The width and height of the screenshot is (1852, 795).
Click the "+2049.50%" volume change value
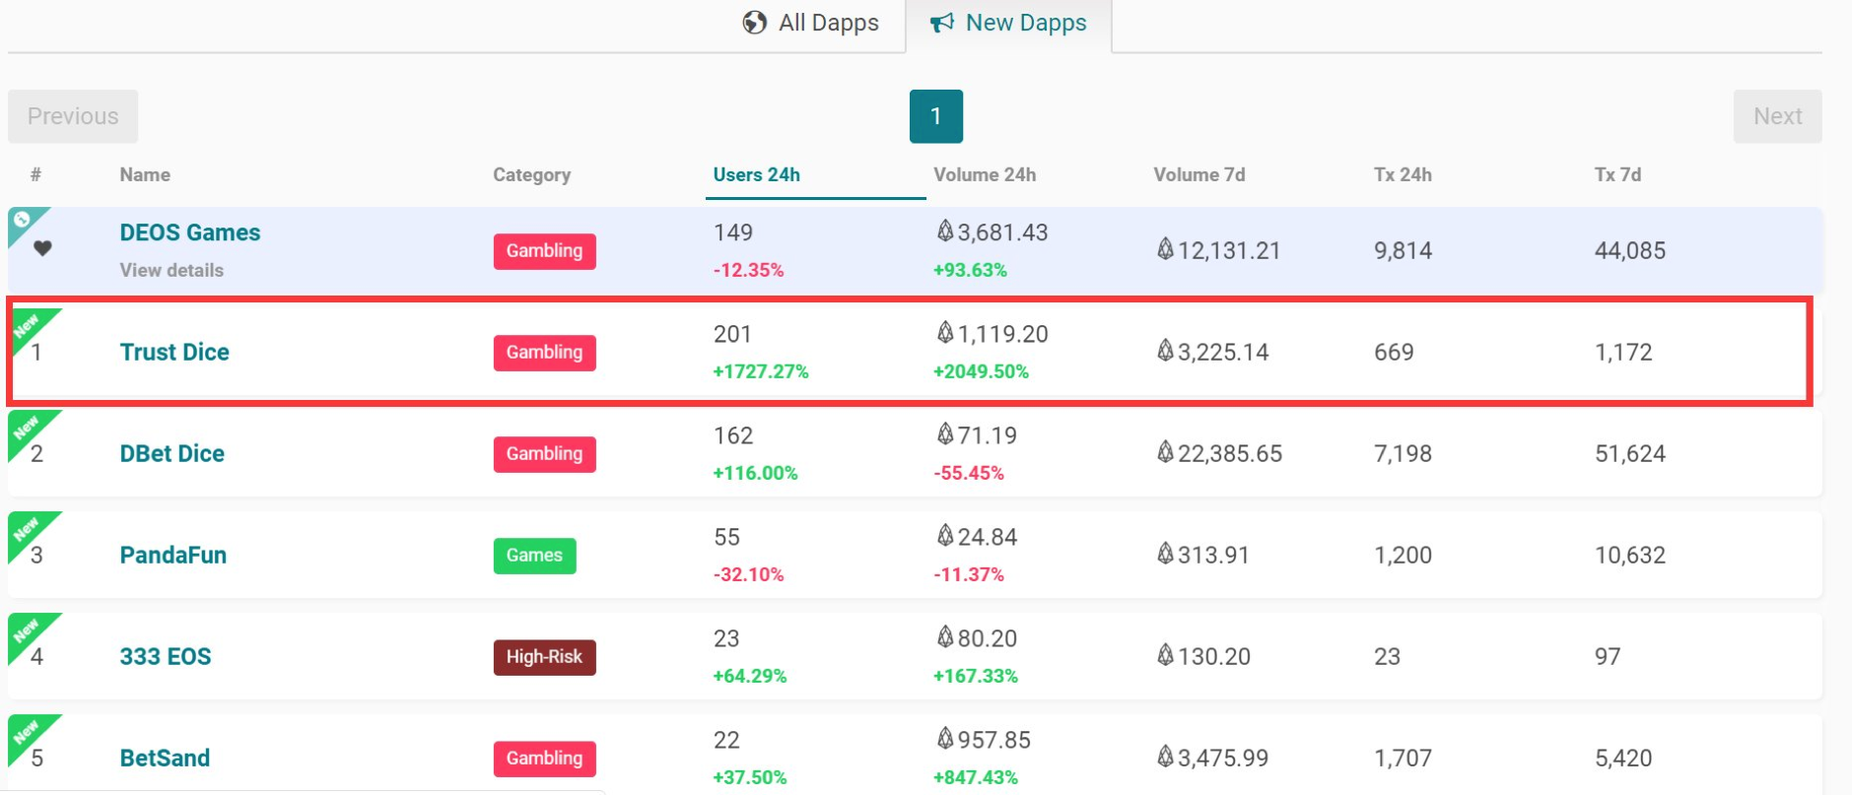(982, 371)
